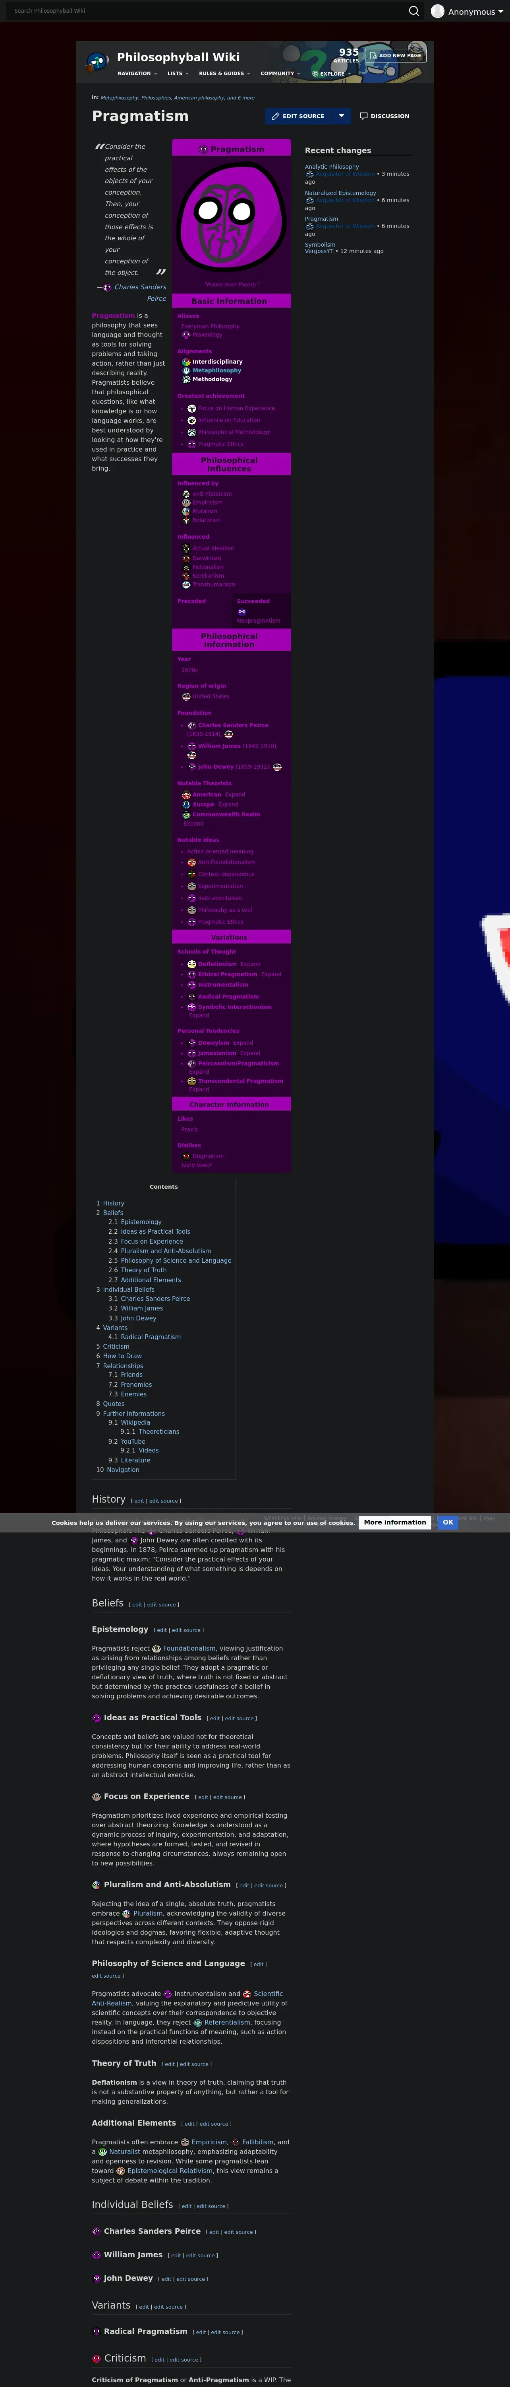The width and height of the screenshot is (510, 2387).
Task: Expand the Jamesianism entry
Action: pos(250,1053)
